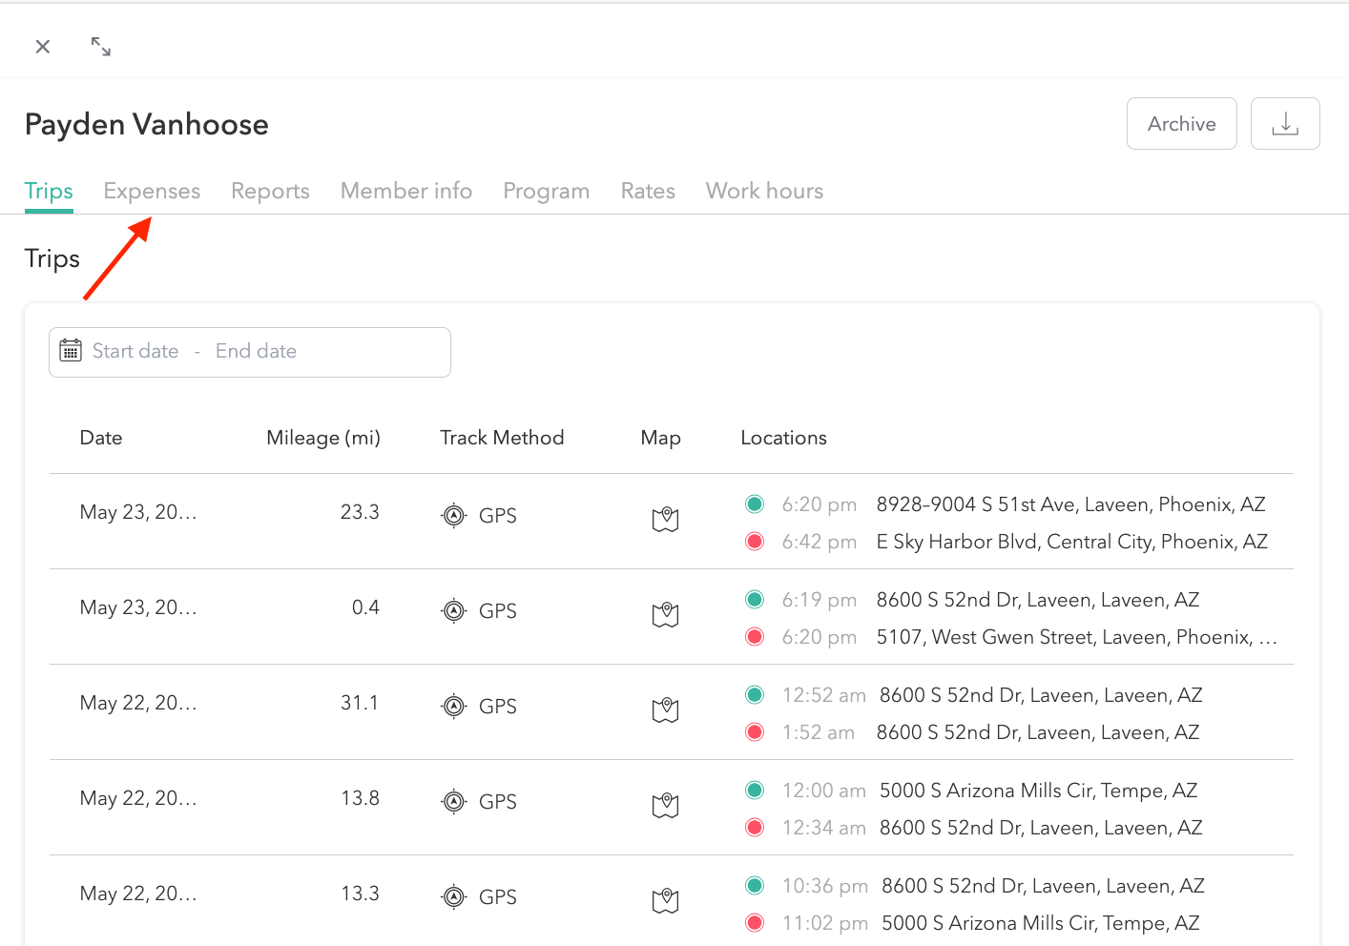Click the End date field
The image size is (1349, 946).
pyautogui.click(x=256, y=351)
